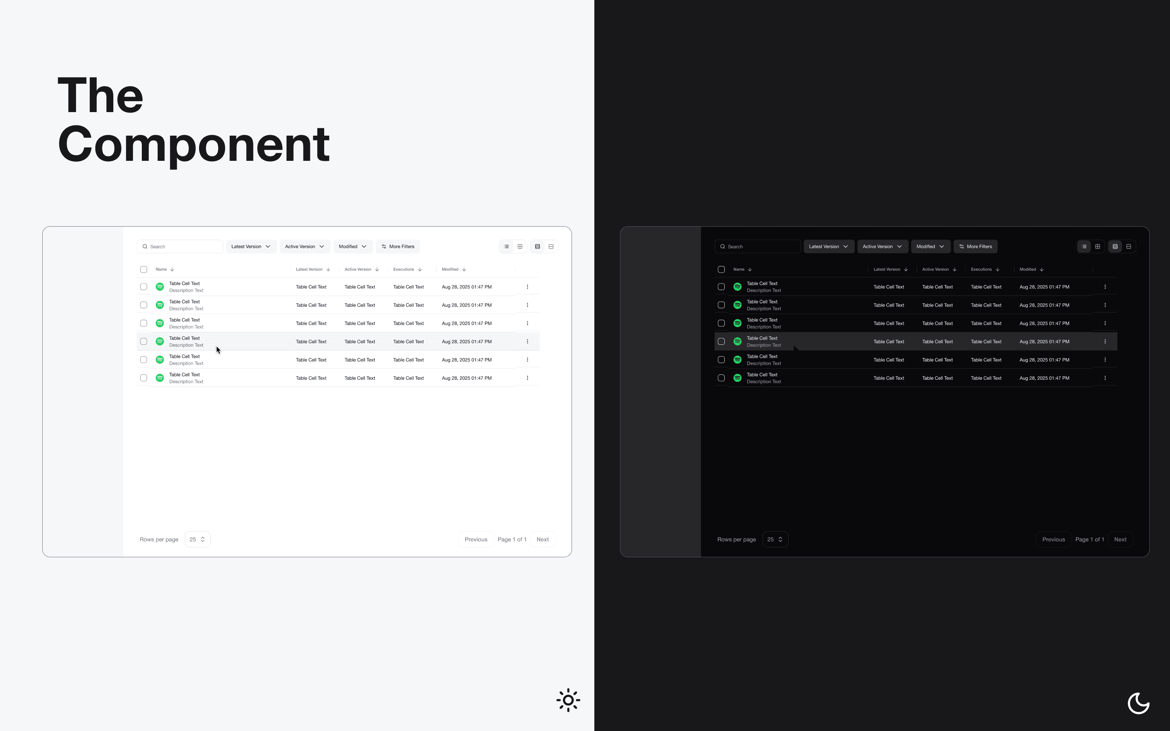
Task: Expand Latest Version filter in light panel
Action: (x=251, y=247)
